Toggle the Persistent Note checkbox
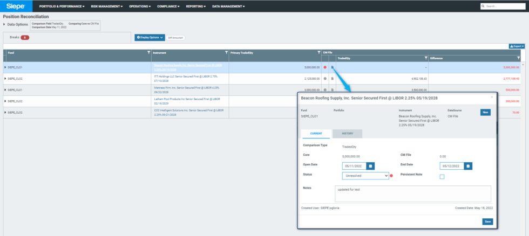 pyautogui.click(x=442, y=176)
